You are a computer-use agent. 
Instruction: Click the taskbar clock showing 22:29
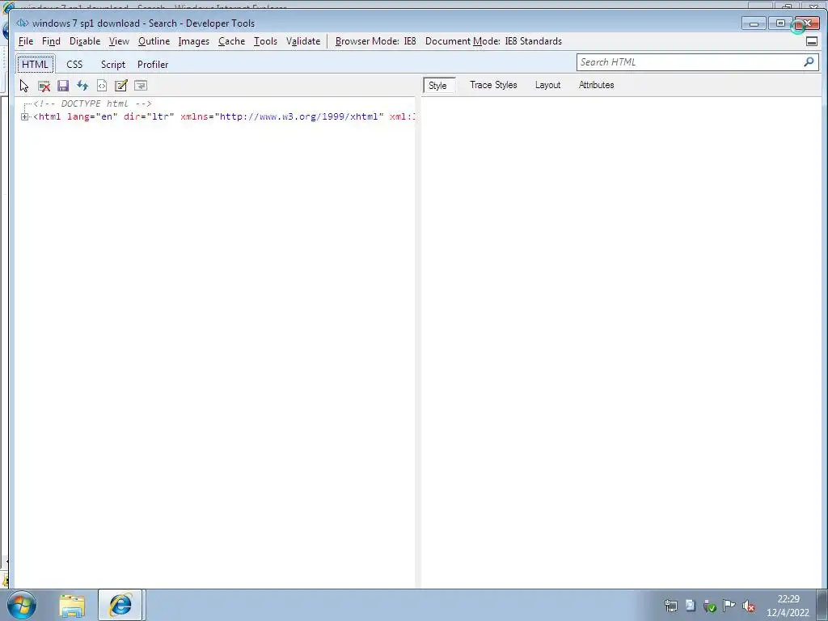pyautogui.click(x=788, y=606)
